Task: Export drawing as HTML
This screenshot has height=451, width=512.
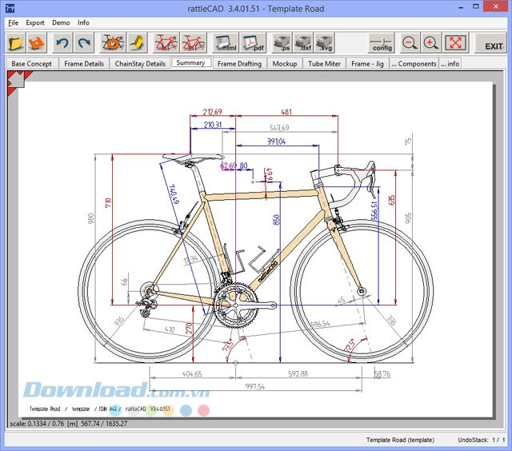Action: (x=227, y=42)
